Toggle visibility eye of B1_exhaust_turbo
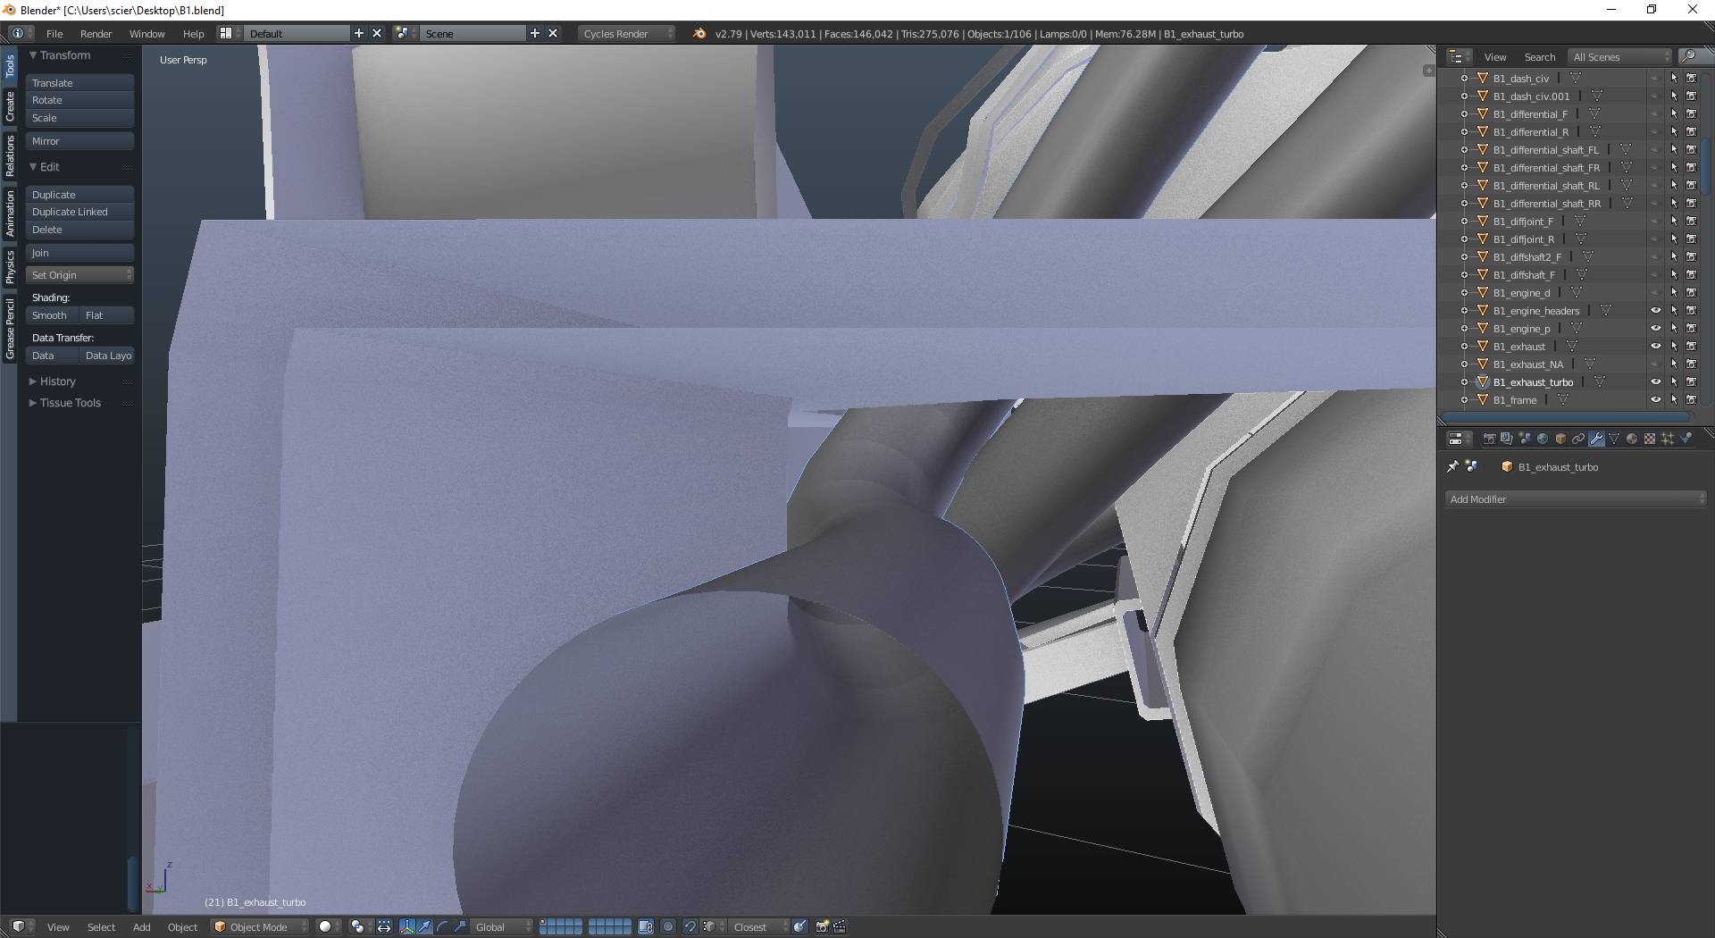Viewport: 1715px width, 938px height. 1655,381
